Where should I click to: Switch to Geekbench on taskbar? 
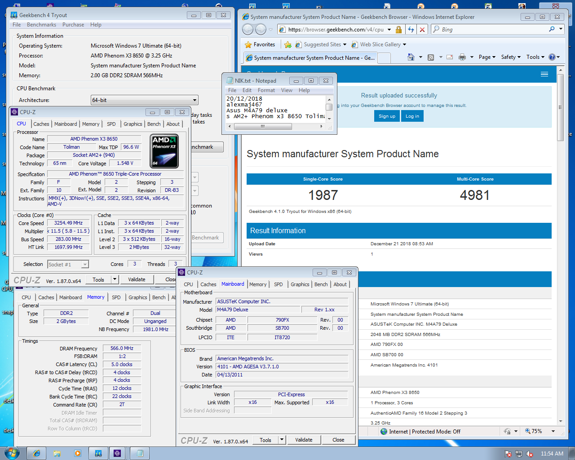(x=98, y=453)
